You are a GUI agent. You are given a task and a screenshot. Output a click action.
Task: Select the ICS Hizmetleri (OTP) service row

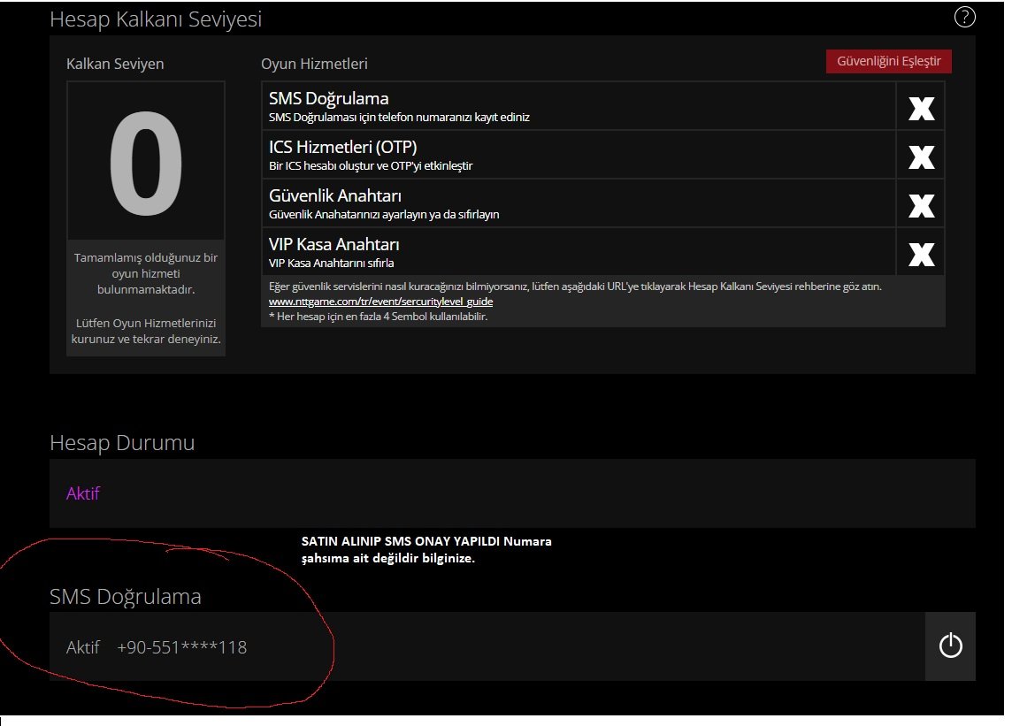(x=342, y=147)
